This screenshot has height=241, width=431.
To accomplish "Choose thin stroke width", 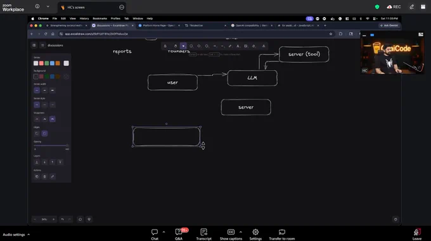I will (x=37, y=90).
